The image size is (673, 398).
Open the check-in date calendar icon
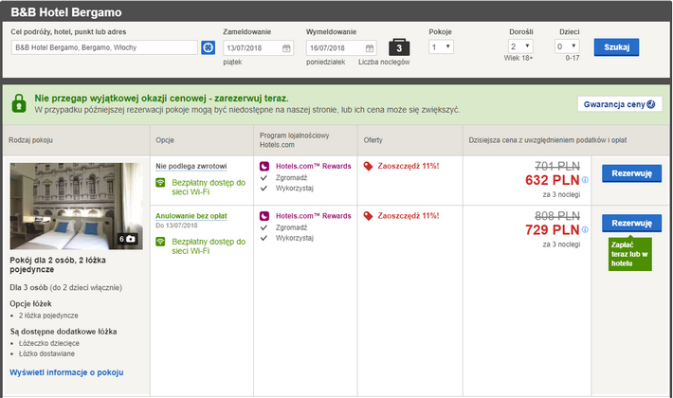coord(286,48)
